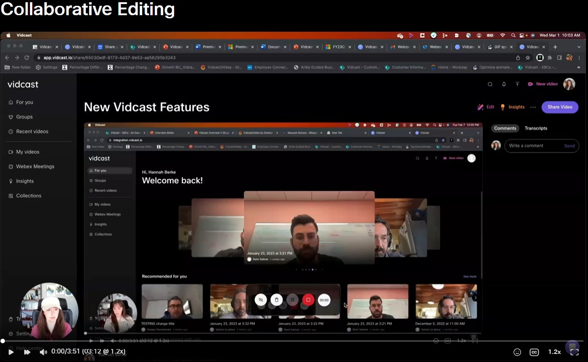This screenshot has height=362, width=588.
Task: Switch to the Transcripts tab
Action: click(x=536, y=128)
